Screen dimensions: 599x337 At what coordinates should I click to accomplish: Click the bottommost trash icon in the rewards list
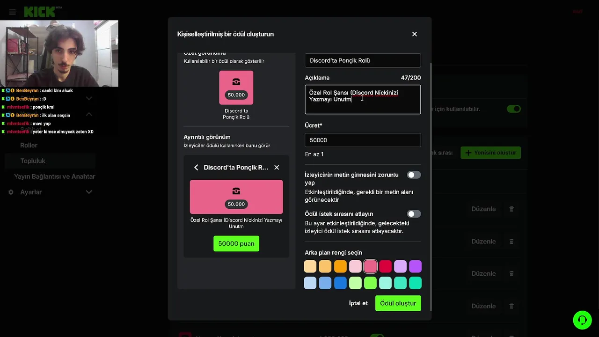pos(511,306)
